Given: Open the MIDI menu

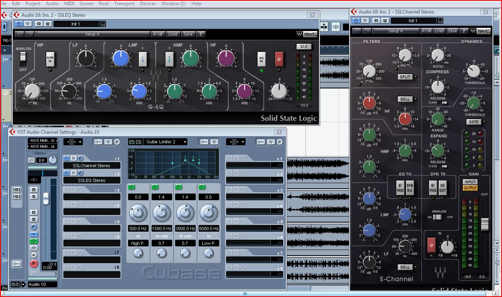Looking at the screenshot, I should click(69, 3).
